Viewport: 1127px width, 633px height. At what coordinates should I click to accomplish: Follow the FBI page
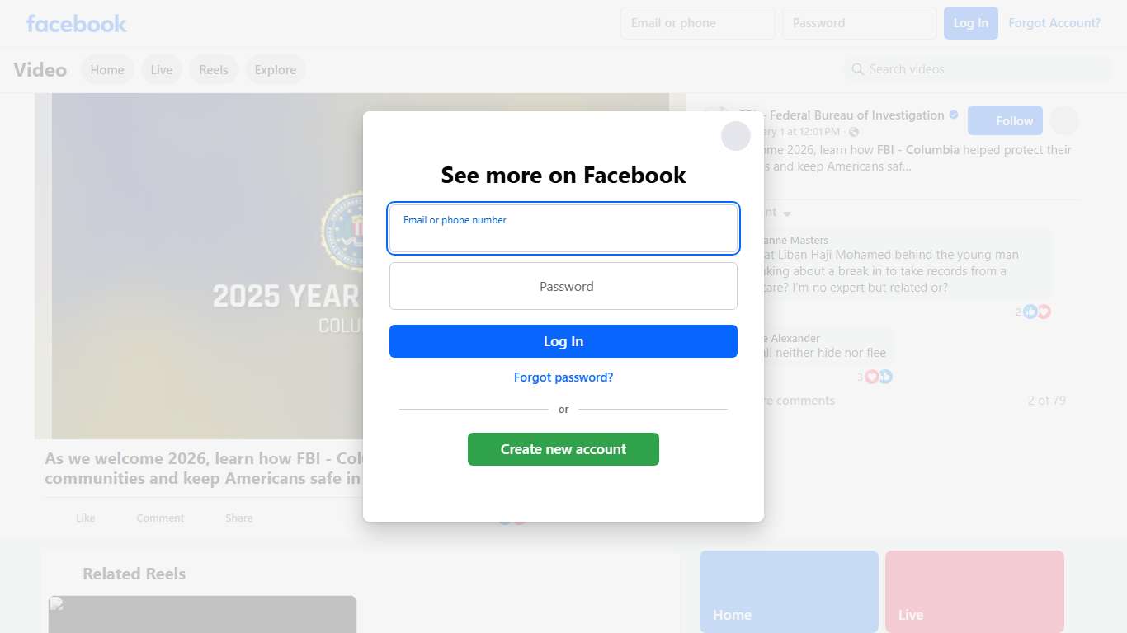[x=1005, y=120]
